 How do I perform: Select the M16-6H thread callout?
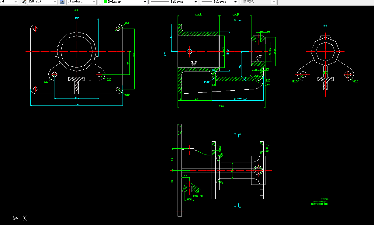pyautogui.click(x=198, y=196)
